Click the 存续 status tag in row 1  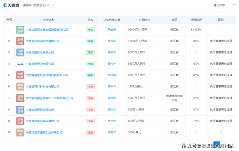point(90,30)
